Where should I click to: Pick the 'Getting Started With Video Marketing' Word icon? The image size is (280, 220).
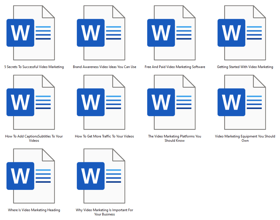[x=242, y=33]
